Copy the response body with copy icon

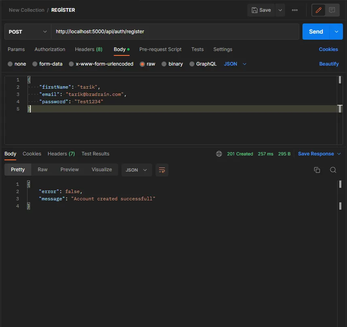pyautogui.click(x=317, y=170)
